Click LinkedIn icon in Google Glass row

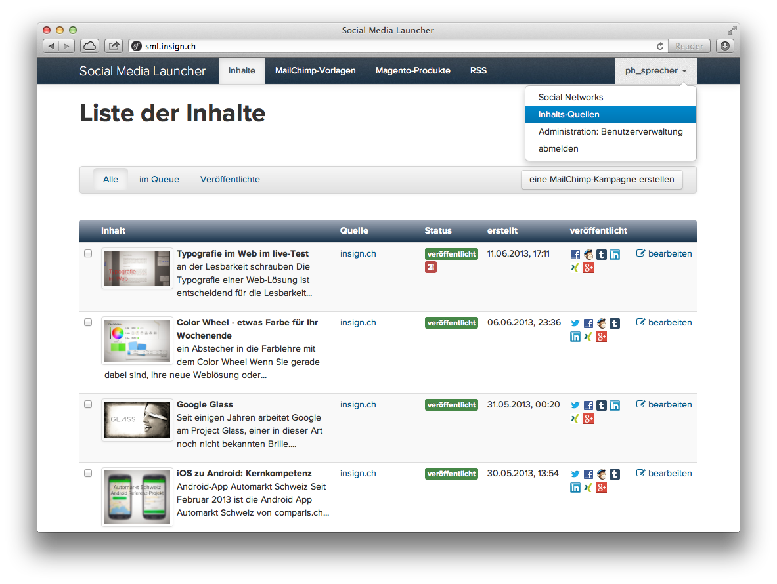coord(615,406)
